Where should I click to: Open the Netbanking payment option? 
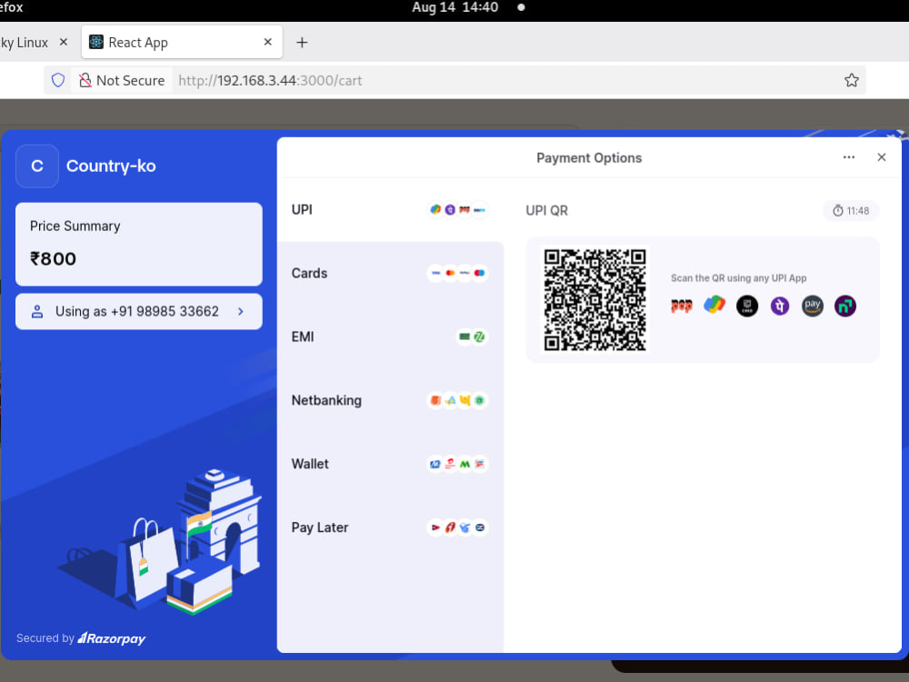point(390,401)
